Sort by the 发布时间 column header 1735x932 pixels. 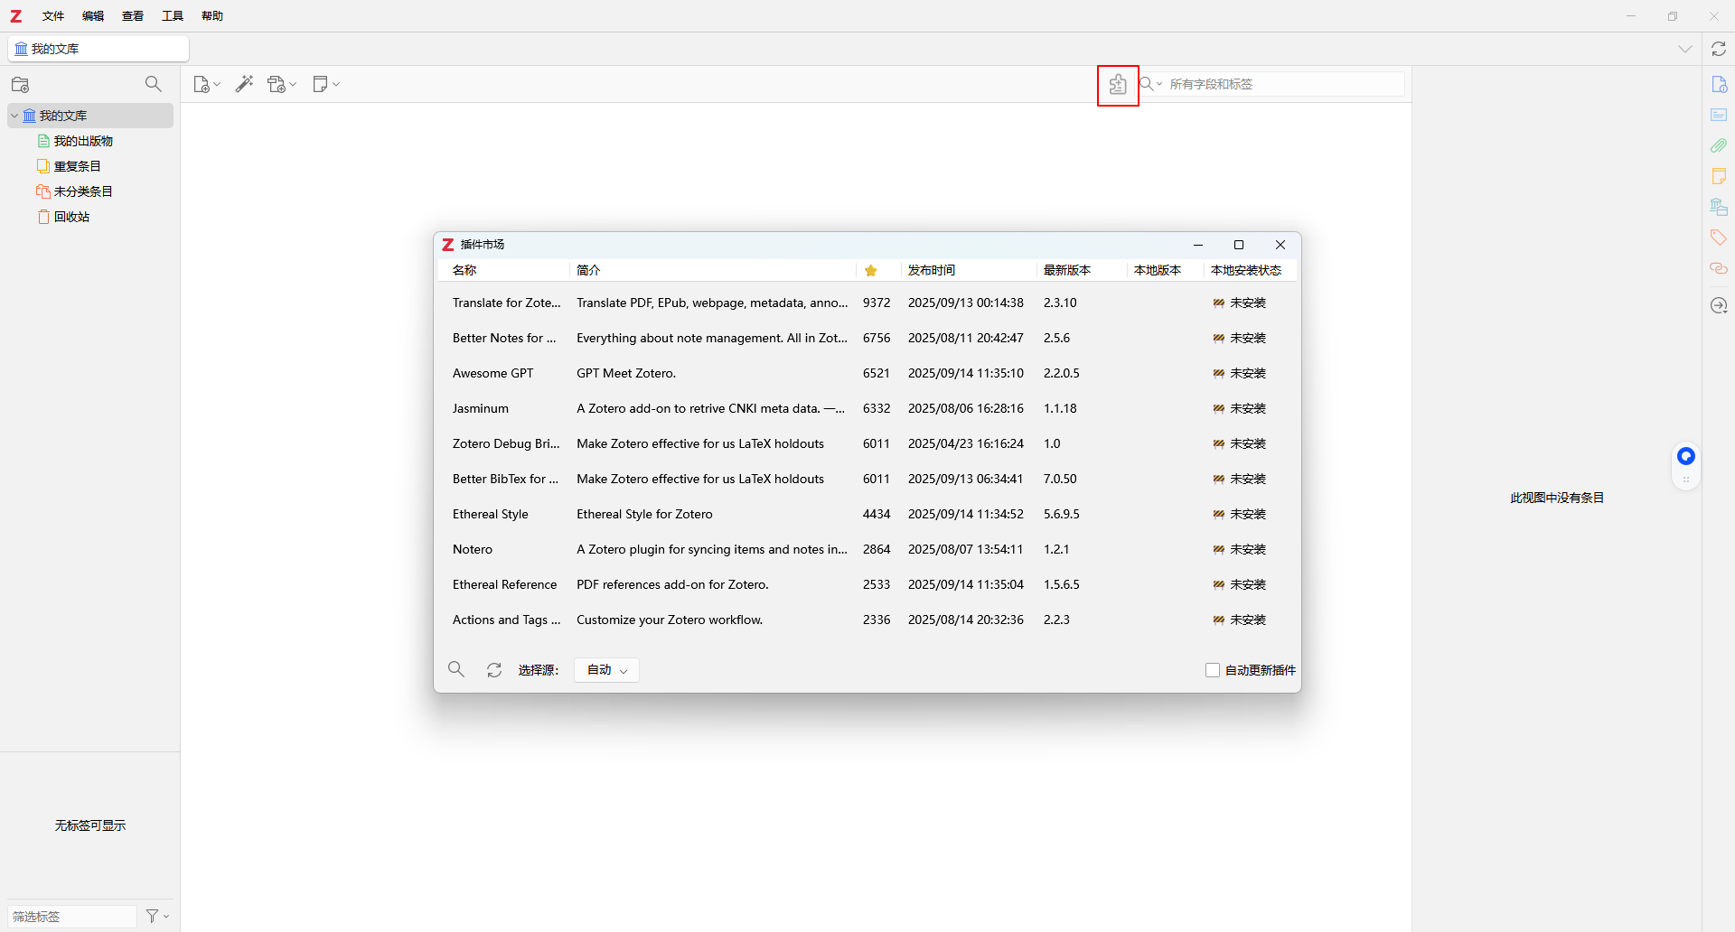pos(968,270)
